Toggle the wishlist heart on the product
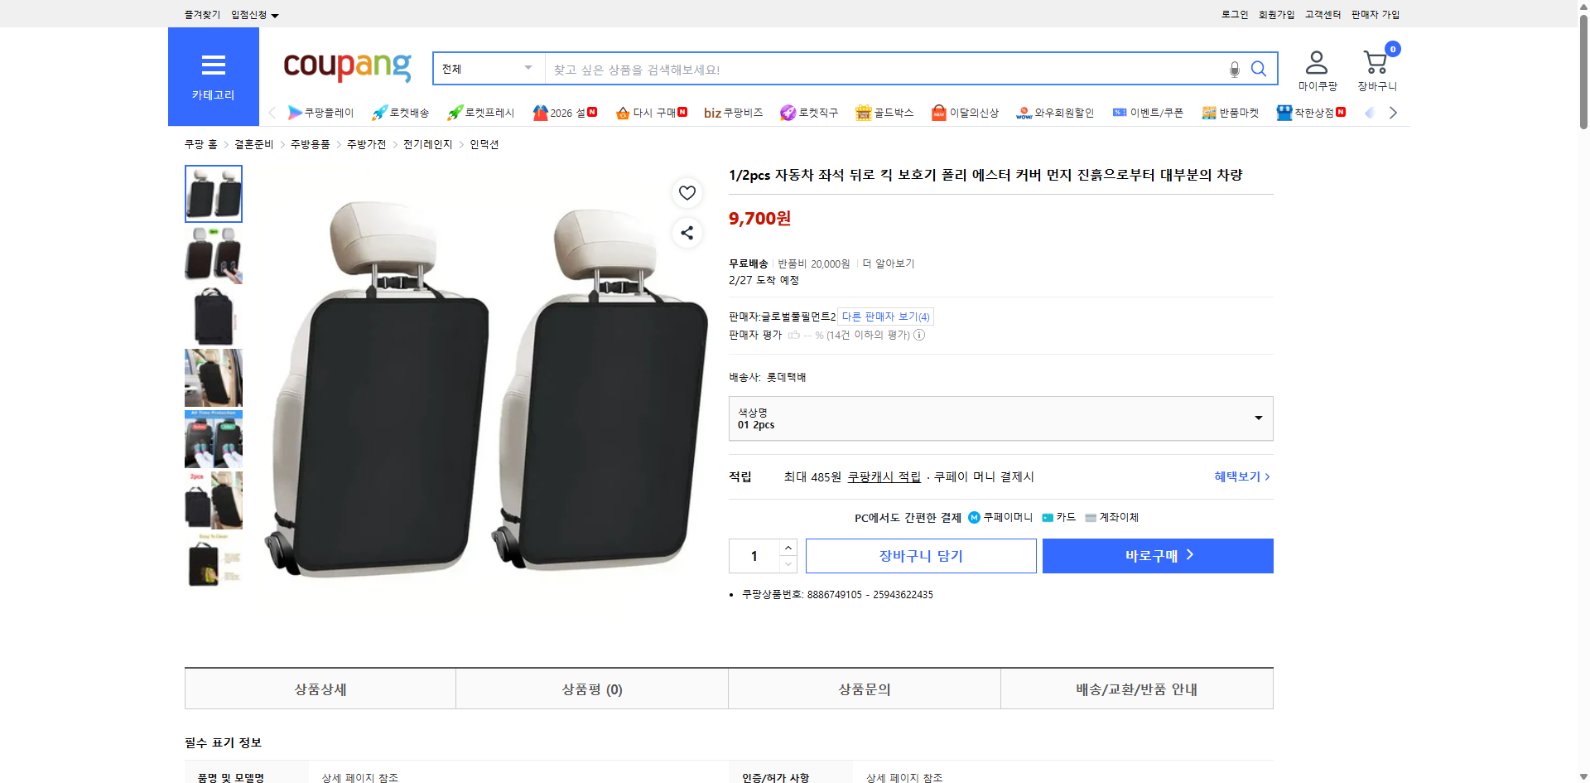Image resolution: width=1590 pixels, height=783 pixels. [x=687, y=192]
